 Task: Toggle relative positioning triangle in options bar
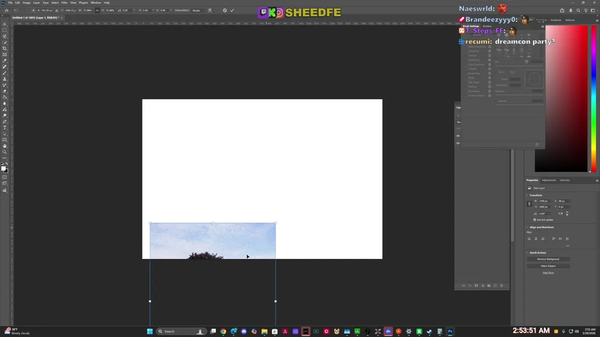click(56, 10)
